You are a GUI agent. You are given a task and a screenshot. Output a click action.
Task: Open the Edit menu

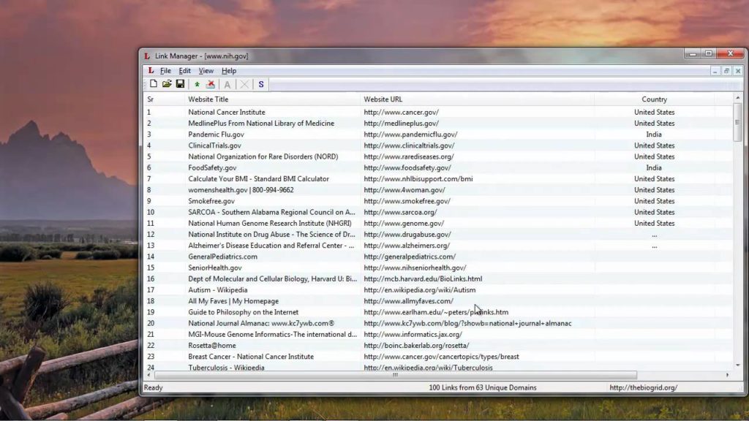click(184, 71)
